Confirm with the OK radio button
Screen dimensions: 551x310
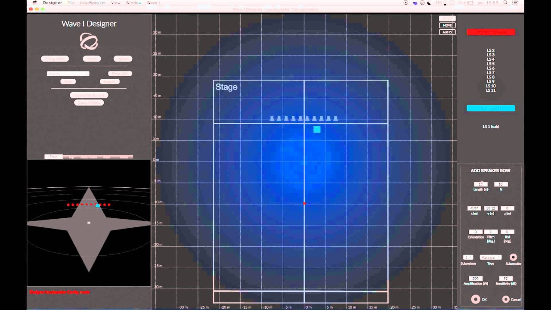tap(475, 299)
